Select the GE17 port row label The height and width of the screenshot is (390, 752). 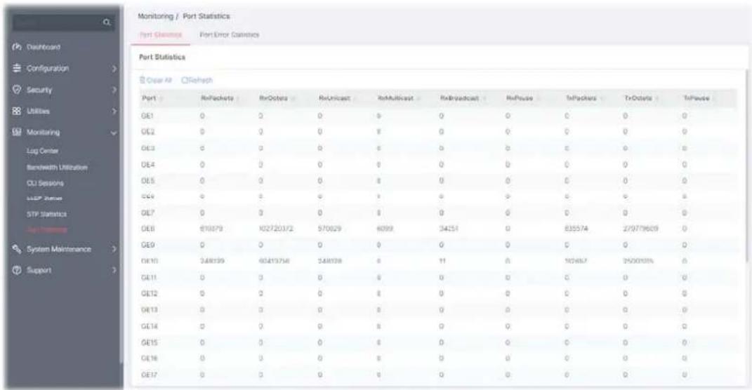149,374
